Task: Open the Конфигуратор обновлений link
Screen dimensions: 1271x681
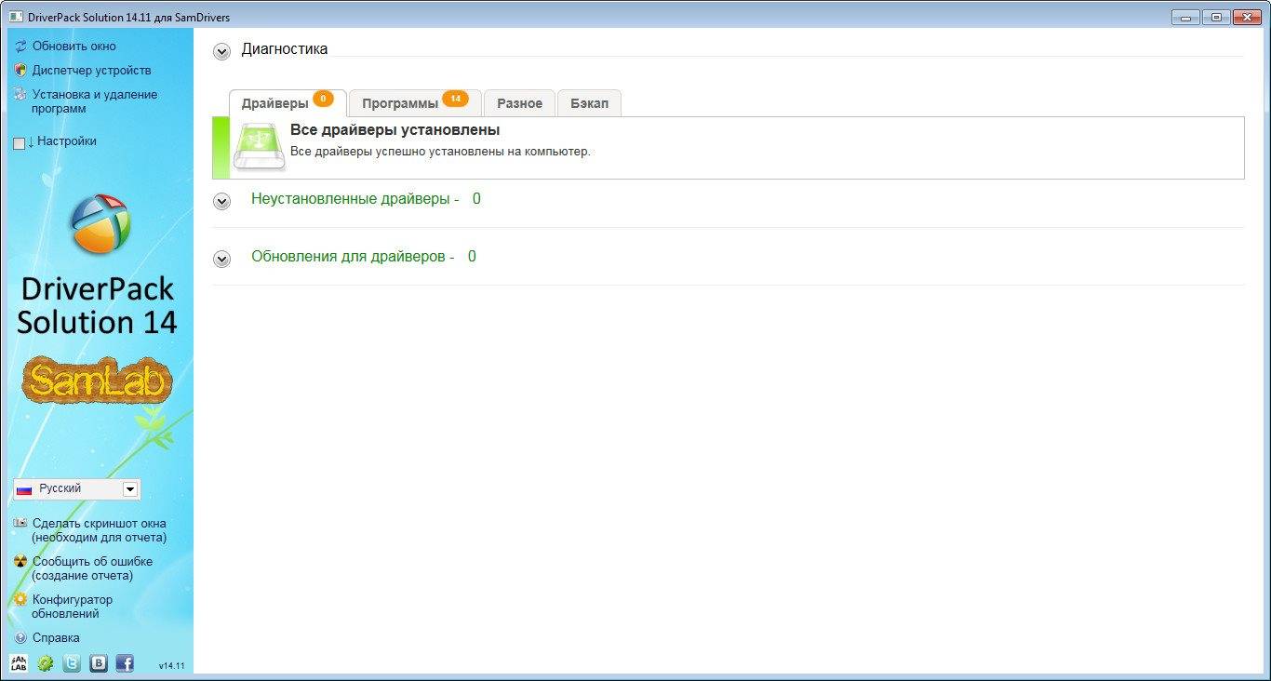Action: pos(72,607)
